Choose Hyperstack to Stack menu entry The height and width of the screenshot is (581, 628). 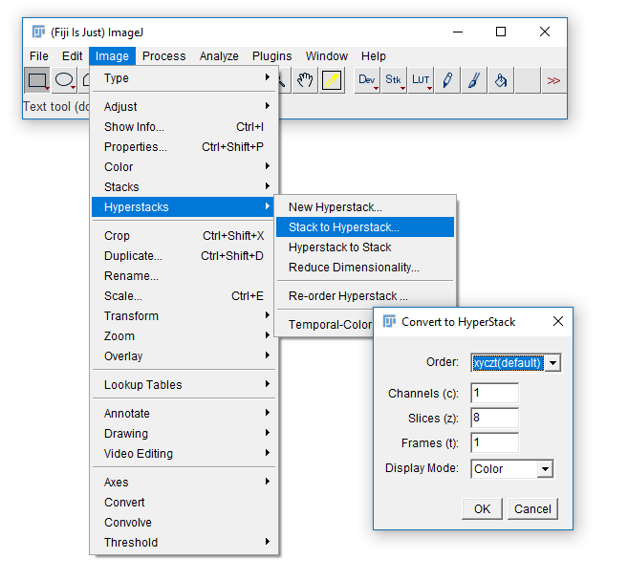coord(340,247)
